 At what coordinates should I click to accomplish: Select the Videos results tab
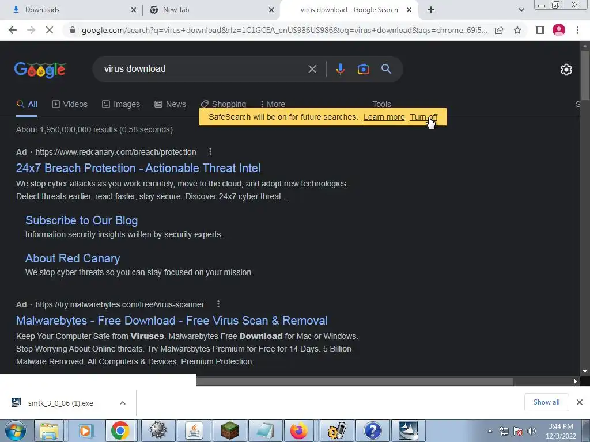(70, 104)
